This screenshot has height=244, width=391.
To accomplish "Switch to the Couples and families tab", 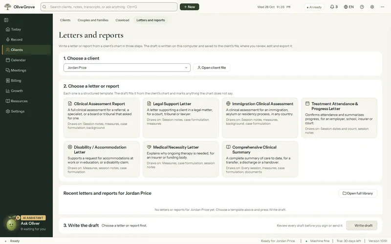I will (x=93, y=20).
